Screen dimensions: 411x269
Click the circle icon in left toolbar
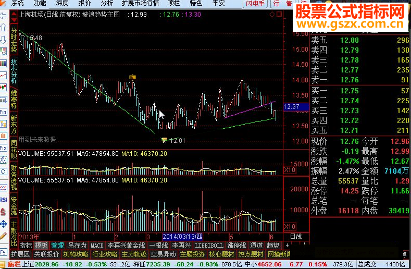coord(4,172)
